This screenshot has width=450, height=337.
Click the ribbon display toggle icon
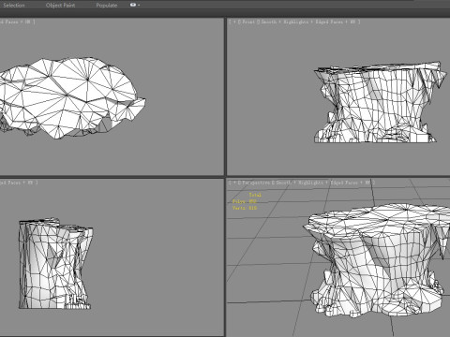[133, 5]
